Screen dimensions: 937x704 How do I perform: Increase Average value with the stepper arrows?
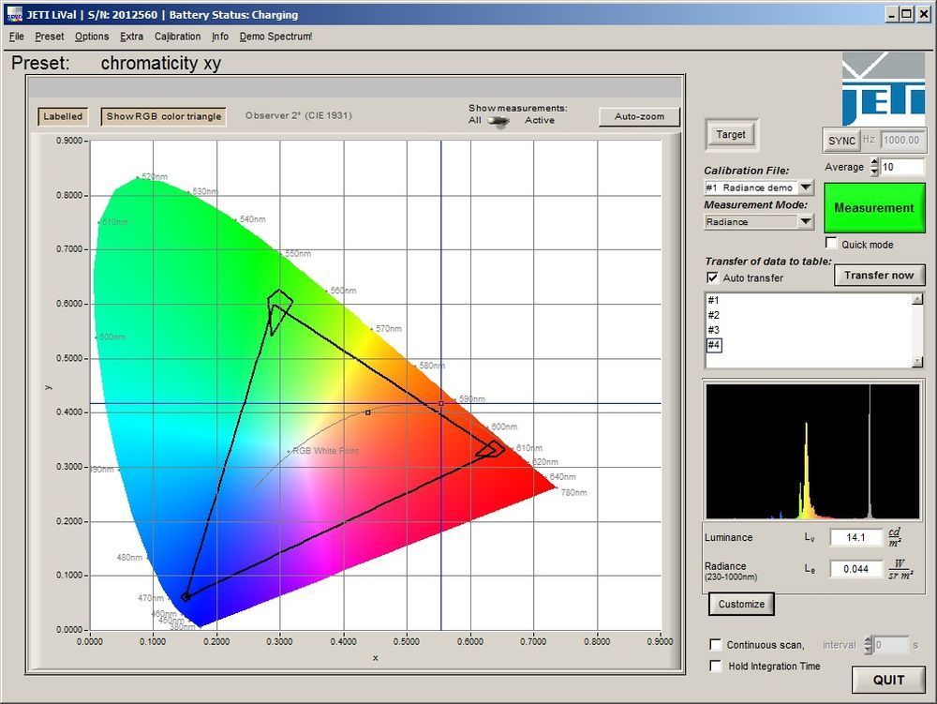tap(874, 162)
